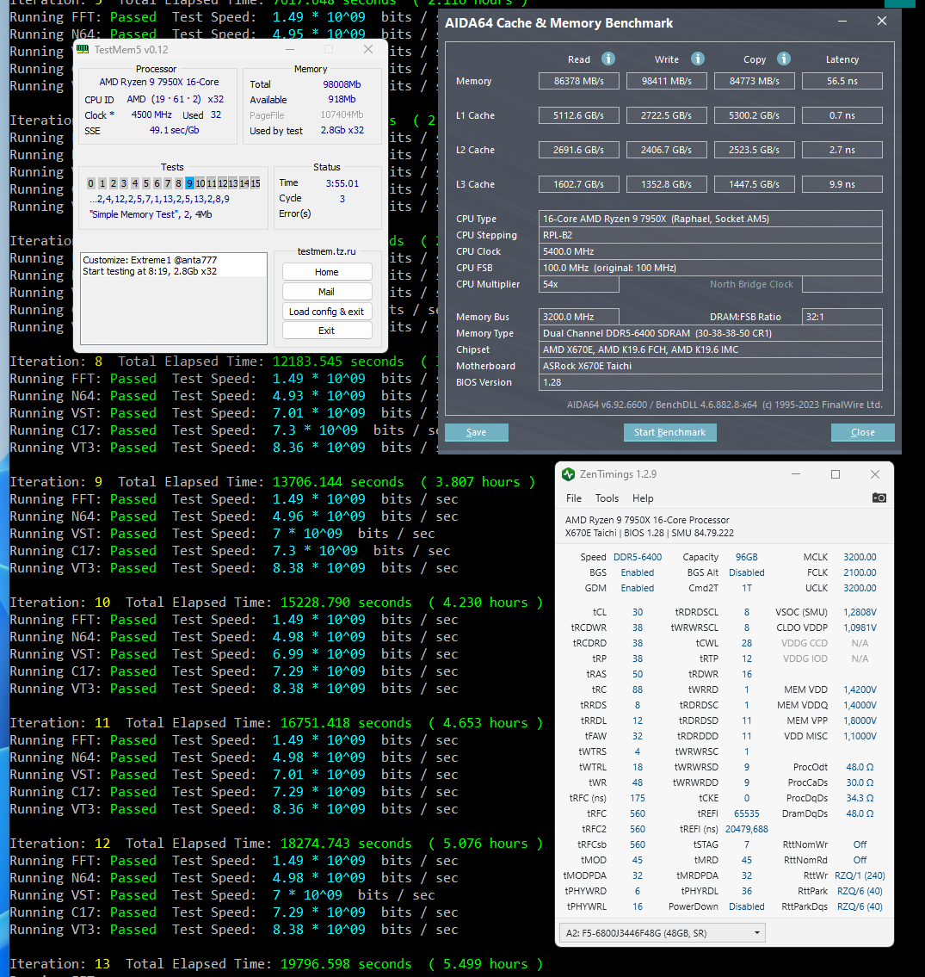Click the GDM Enabled value in ZenTimings
Viewport: 925px width, 977px height.
pyautogui.click(x=638, y=588)
